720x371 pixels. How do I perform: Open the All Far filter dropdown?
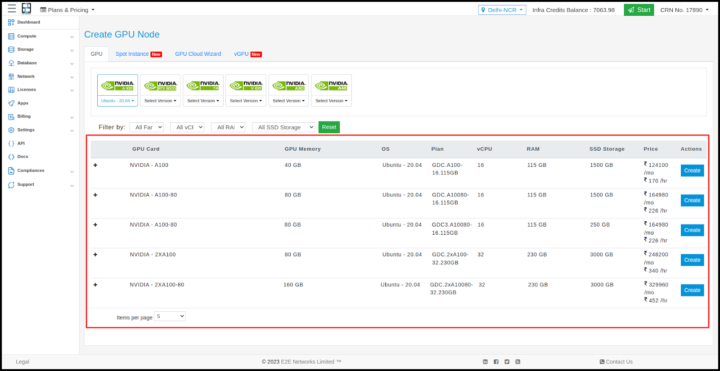tap(146, 127)
